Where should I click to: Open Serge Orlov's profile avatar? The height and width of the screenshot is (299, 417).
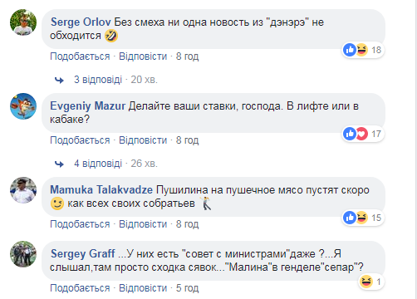pyautogui.click(x=23, y=22)
